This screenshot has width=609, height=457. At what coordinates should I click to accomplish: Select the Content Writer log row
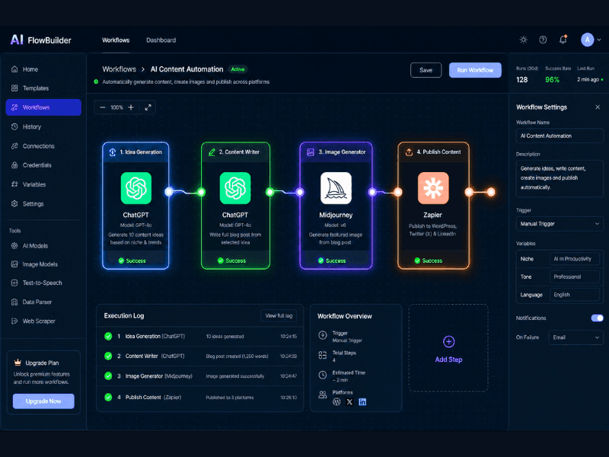(x=199, y=356)
